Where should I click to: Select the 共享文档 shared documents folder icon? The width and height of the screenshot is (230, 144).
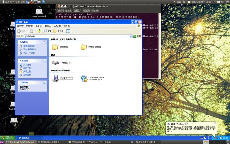point(55,47)
